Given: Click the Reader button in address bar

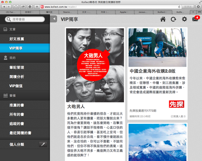Looking at the screenshot, I should pos(188,7).
